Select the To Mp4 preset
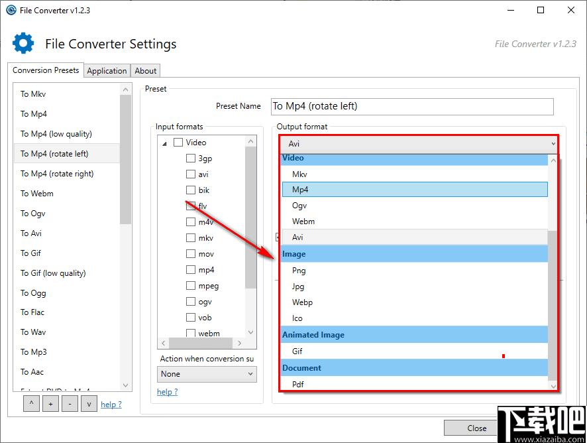 pyautogui.click(x=67, y=114)
